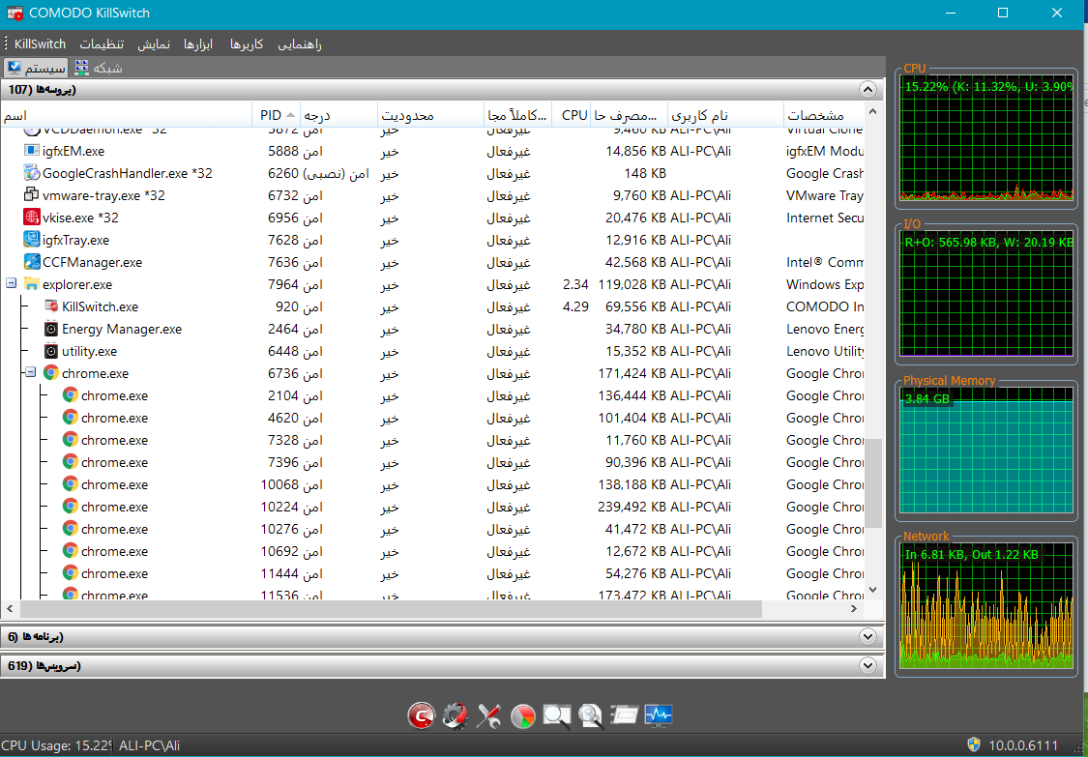Click the horizontal scrollbar thumb in the process list
1088x757 pixels.
[x=391, y=608]
